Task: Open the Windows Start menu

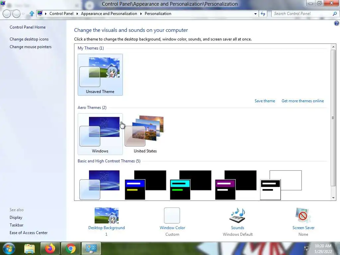Action: 9,248
